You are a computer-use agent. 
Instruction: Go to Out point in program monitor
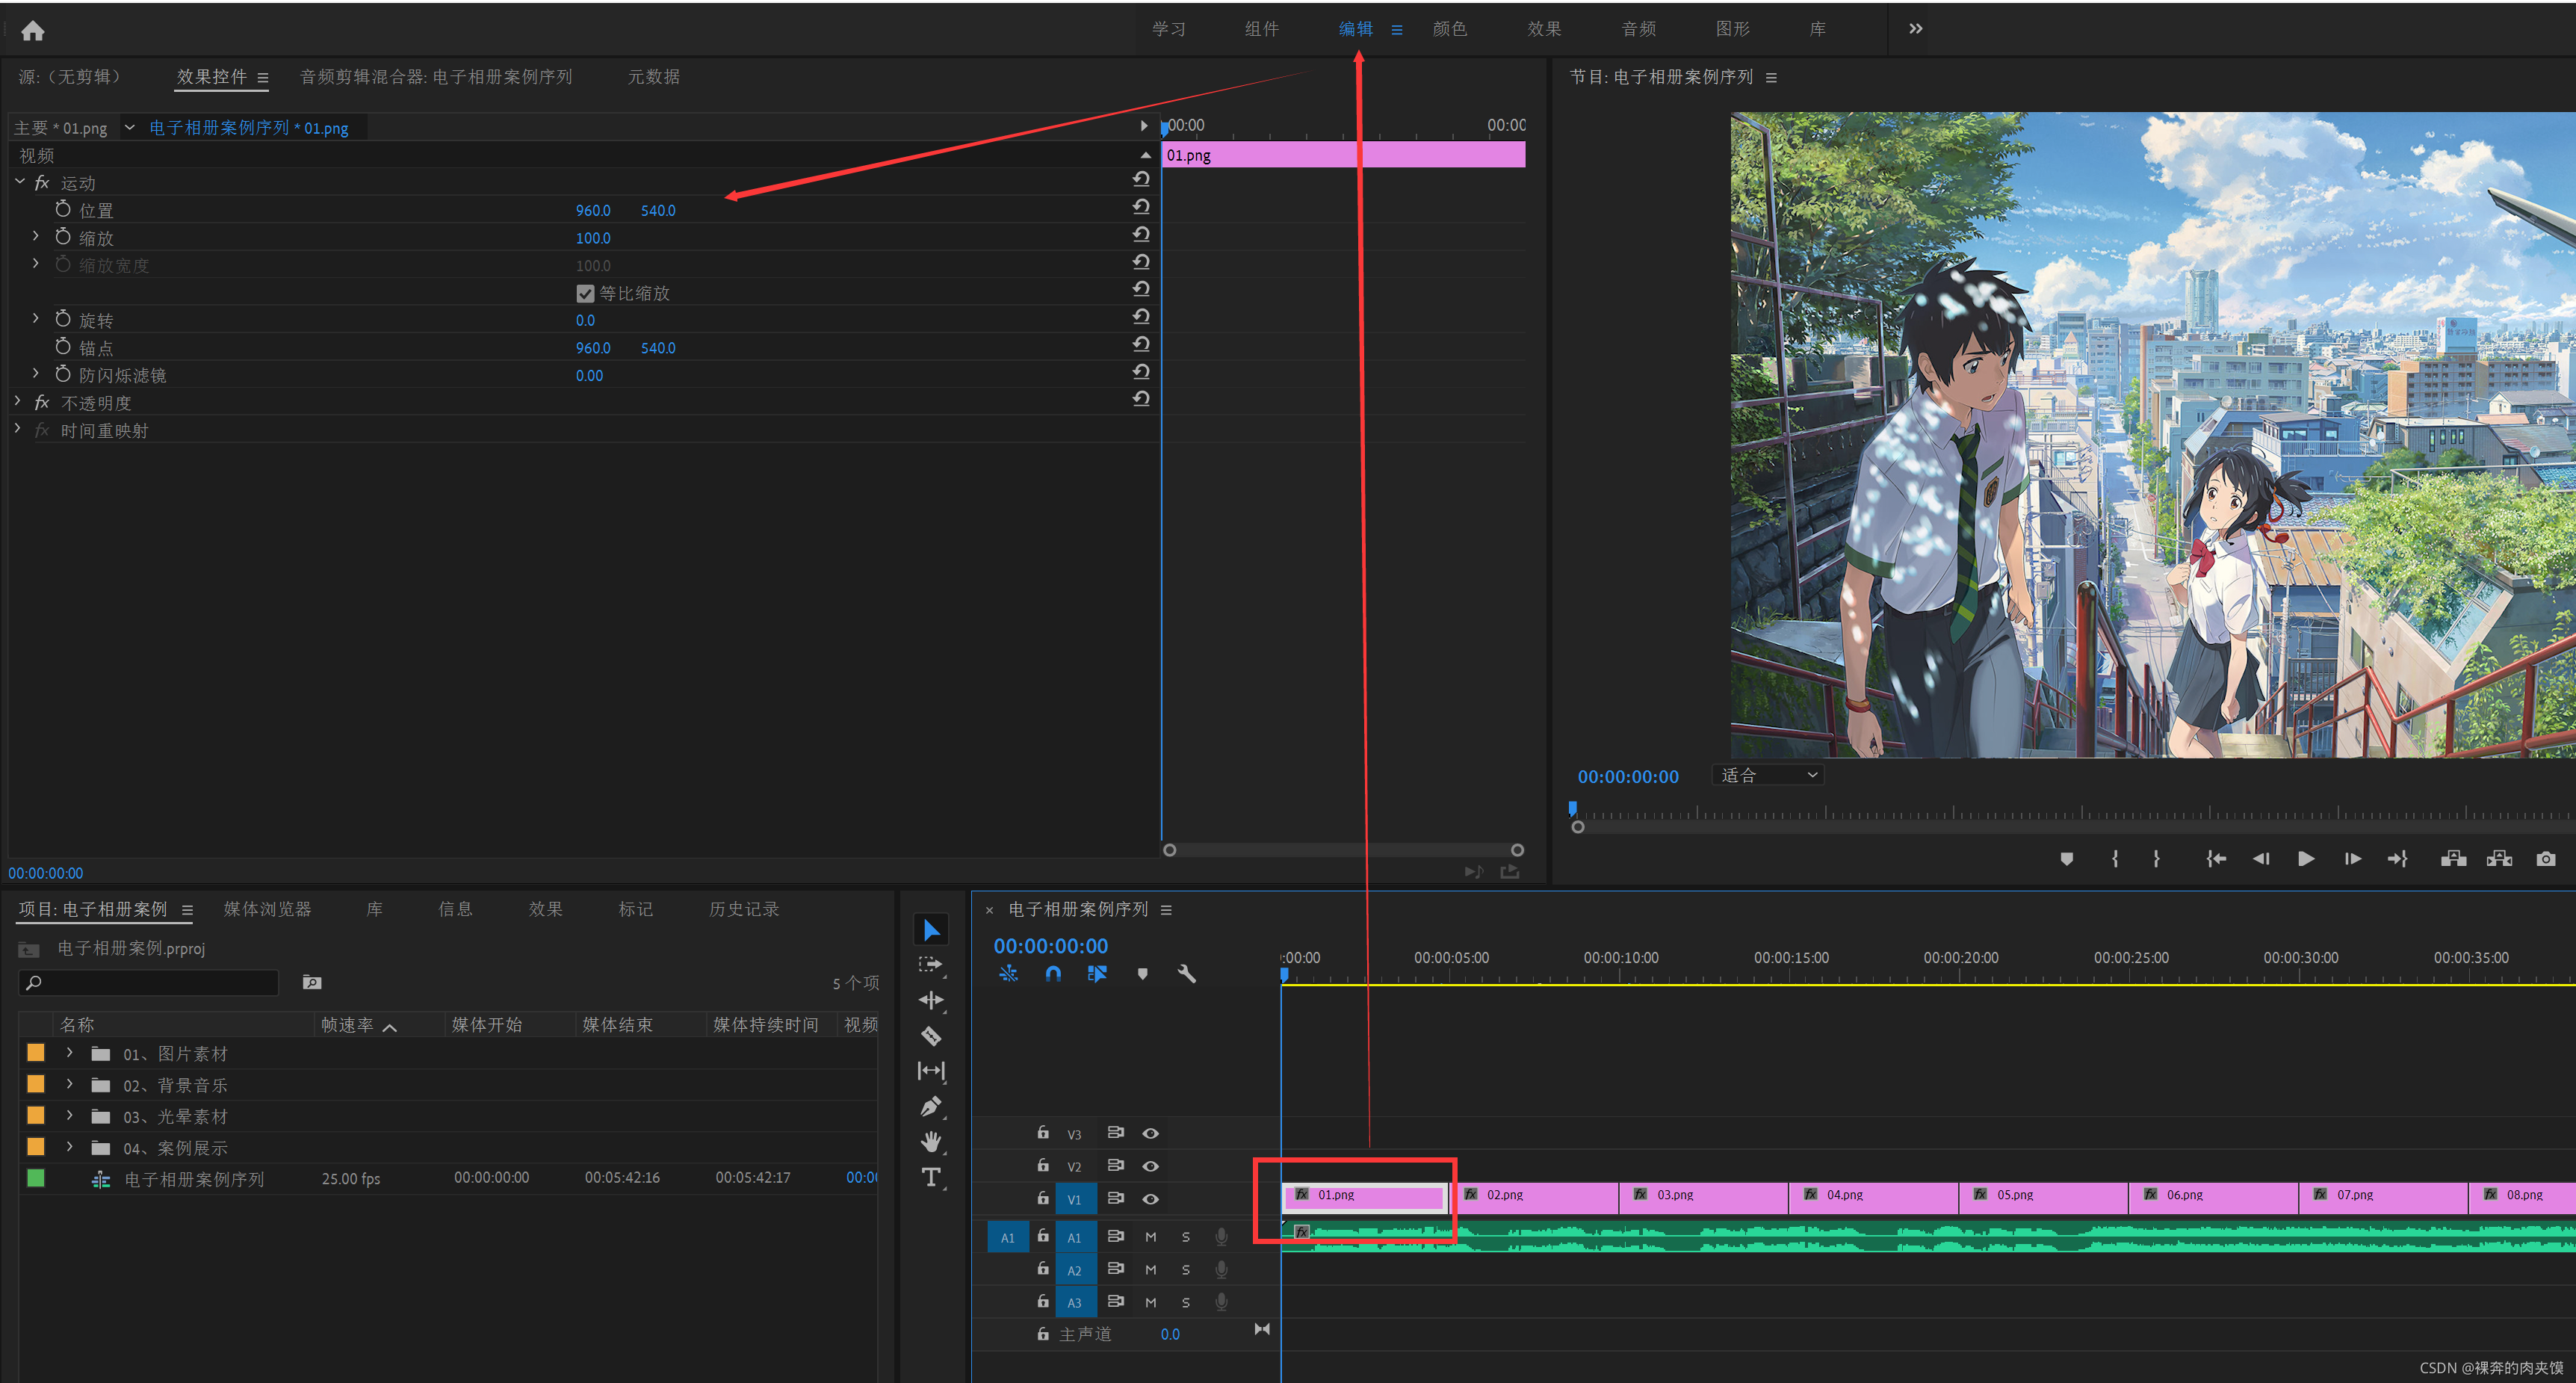point(2398,859)
